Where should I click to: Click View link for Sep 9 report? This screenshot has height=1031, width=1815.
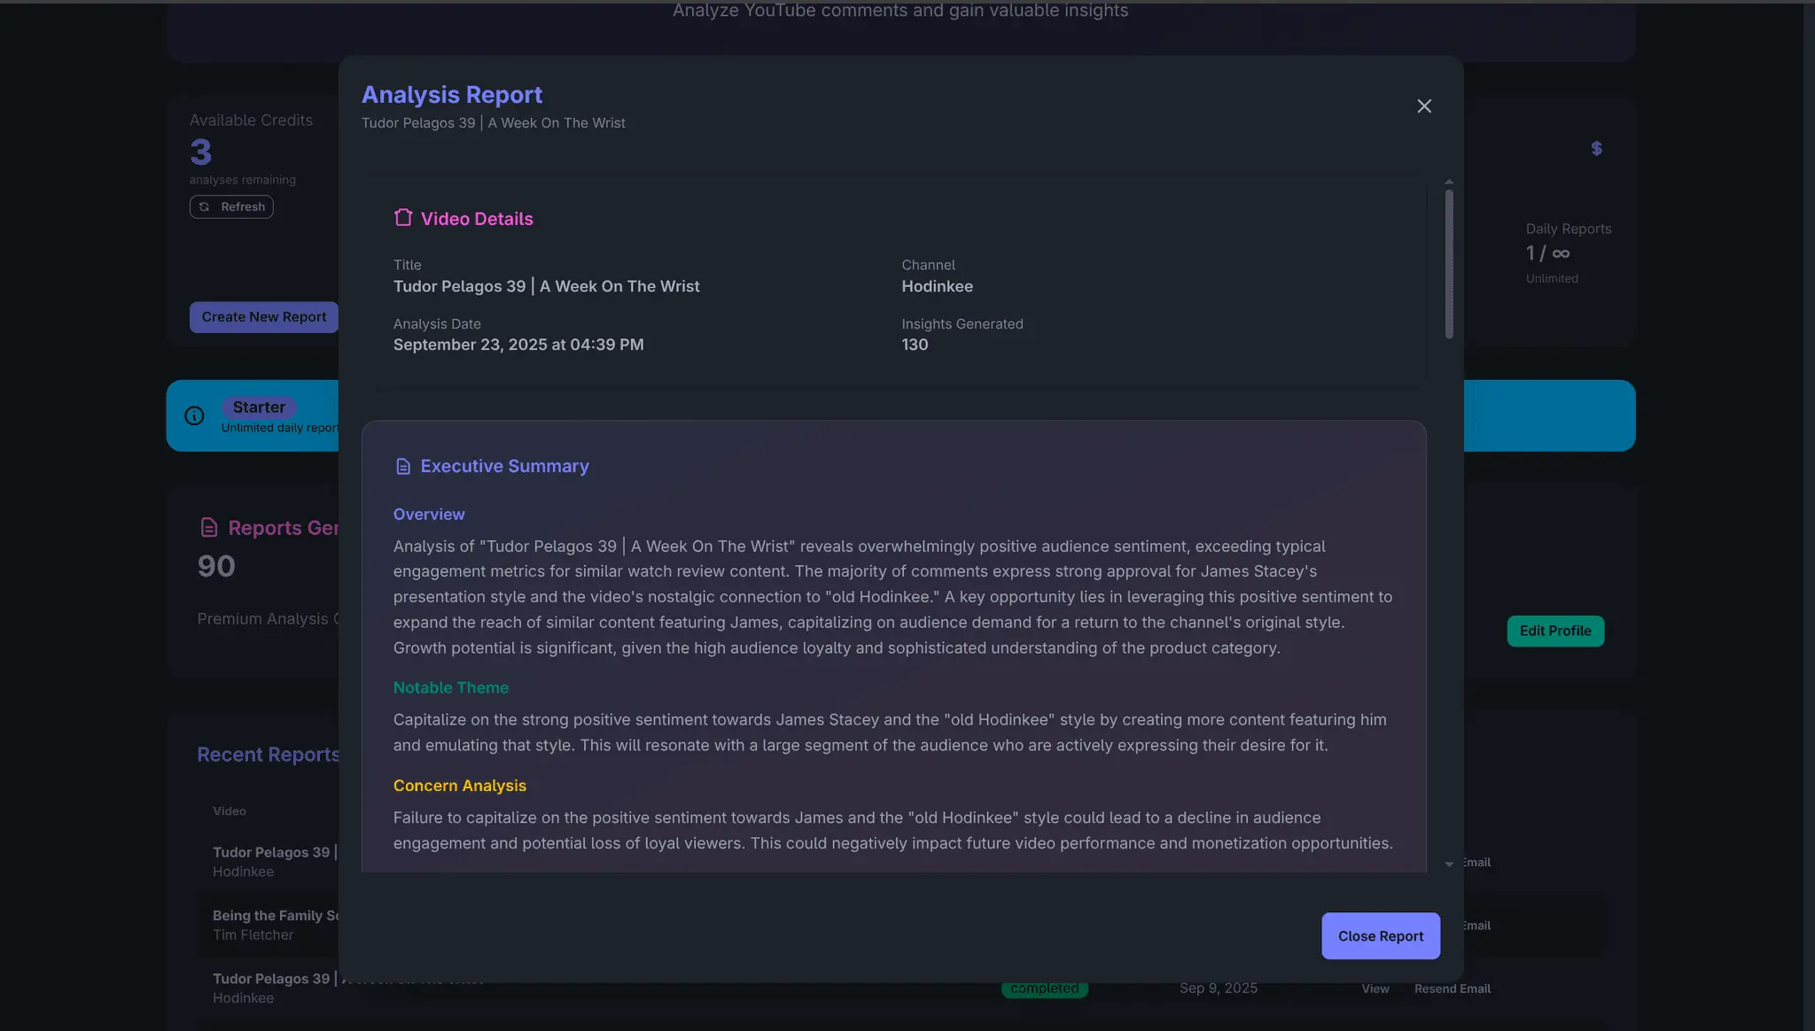1375,988
